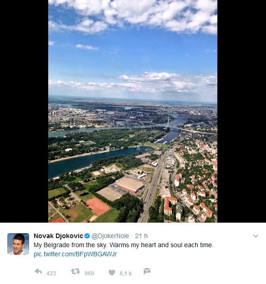Click the blue verified badge

87,236
